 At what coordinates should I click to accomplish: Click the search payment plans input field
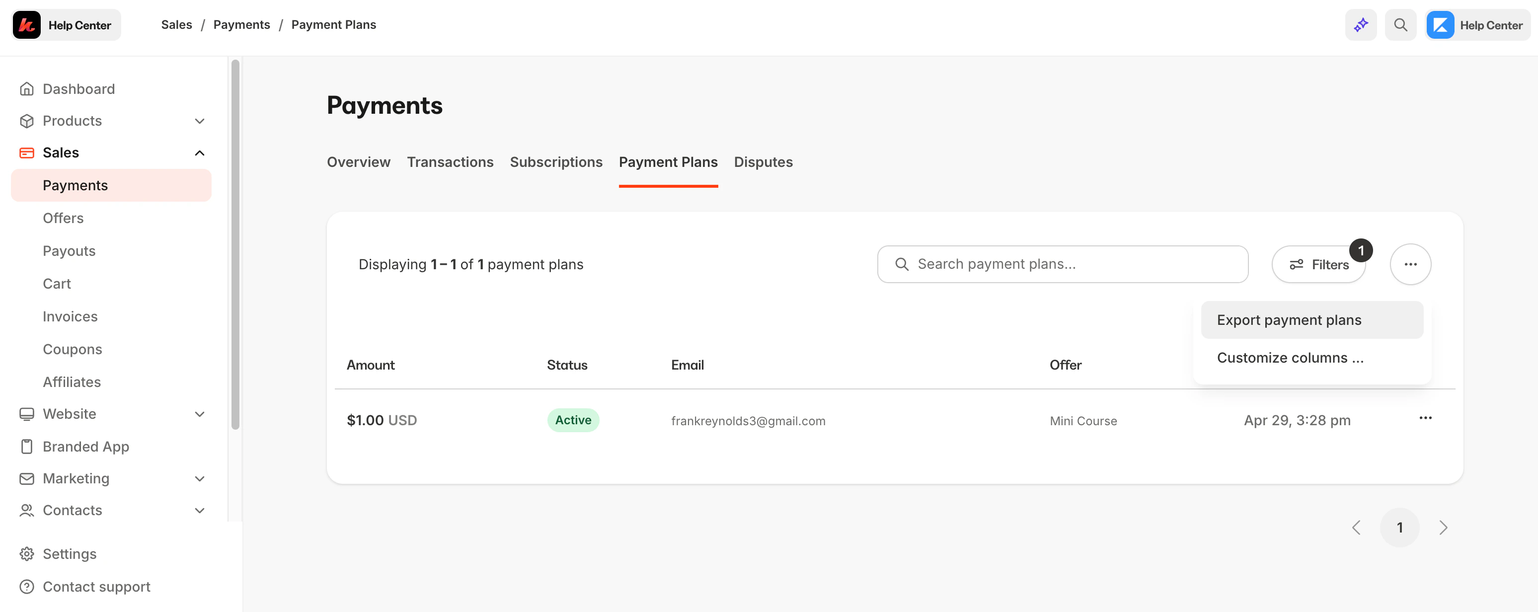tap(1062, 264)
